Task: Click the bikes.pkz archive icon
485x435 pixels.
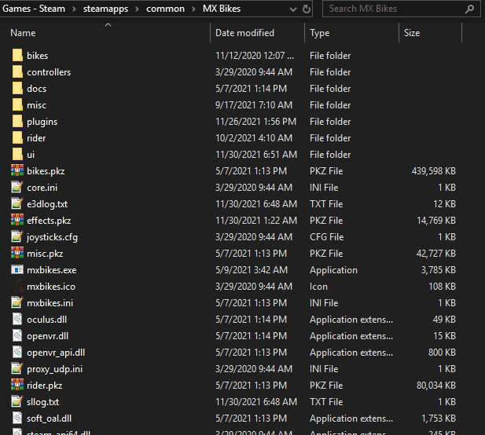Action: point(17,171)
